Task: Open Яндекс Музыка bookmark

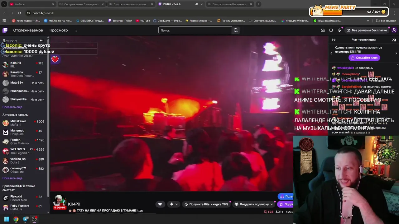Action: point(199,21)
